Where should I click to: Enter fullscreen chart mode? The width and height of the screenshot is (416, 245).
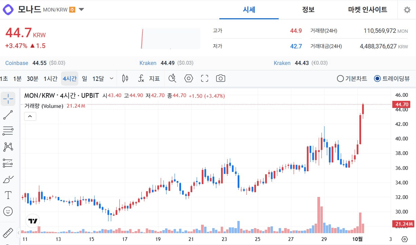point(204,79)
